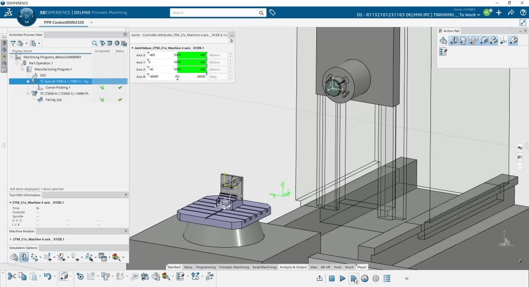Open the Help question mark icon
This screenshot has height=287, width=529.
[523, 13]
